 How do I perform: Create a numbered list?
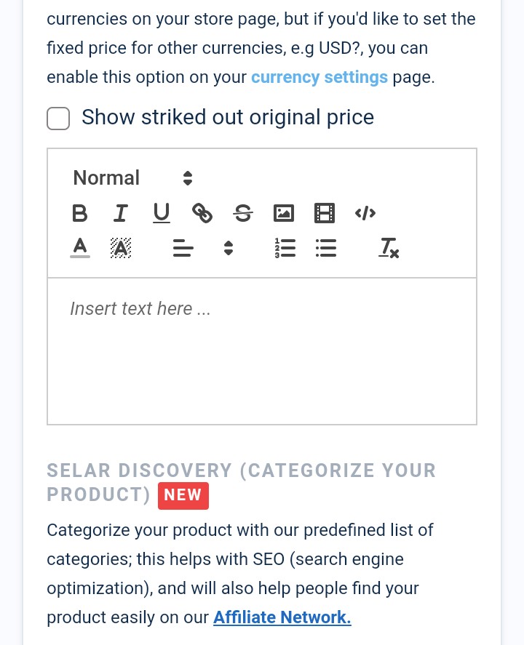[x=285, y=248]
